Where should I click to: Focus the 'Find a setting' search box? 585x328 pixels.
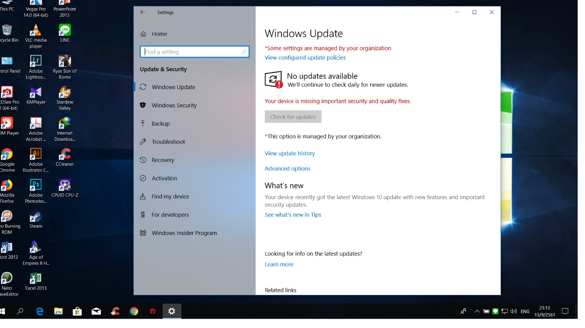195,52
